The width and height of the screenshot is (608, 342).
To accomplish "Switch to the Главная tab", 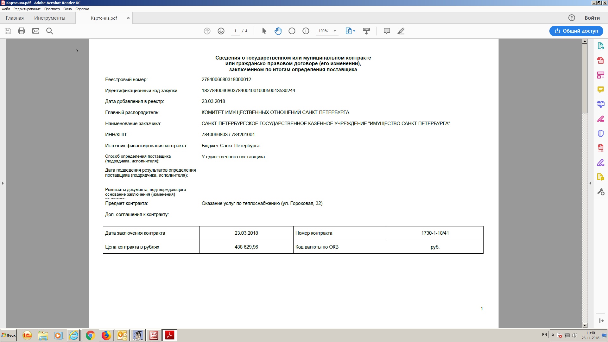I will 15,18.
